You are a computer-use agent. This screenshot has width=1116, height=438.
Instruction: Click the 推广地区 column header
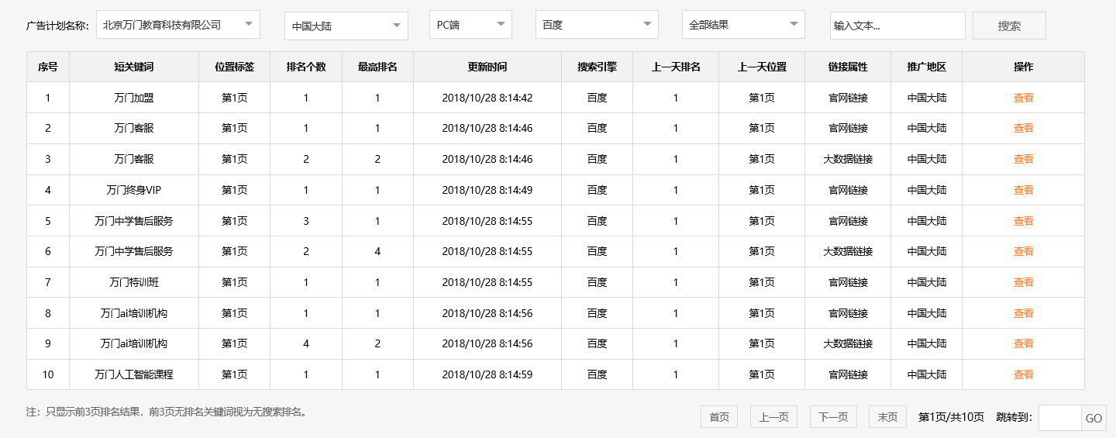pos(927,67)
